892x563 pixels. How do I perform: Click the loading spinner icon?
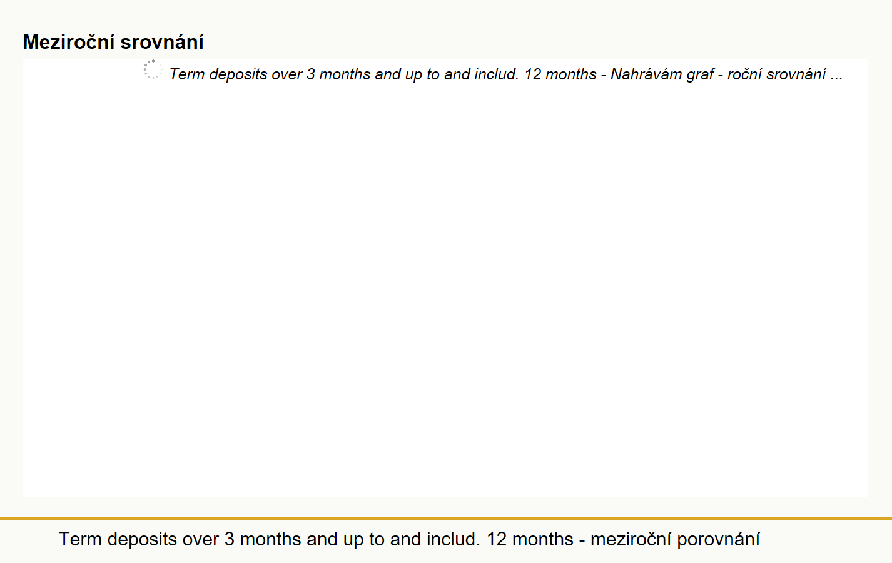tap(153, 69)
